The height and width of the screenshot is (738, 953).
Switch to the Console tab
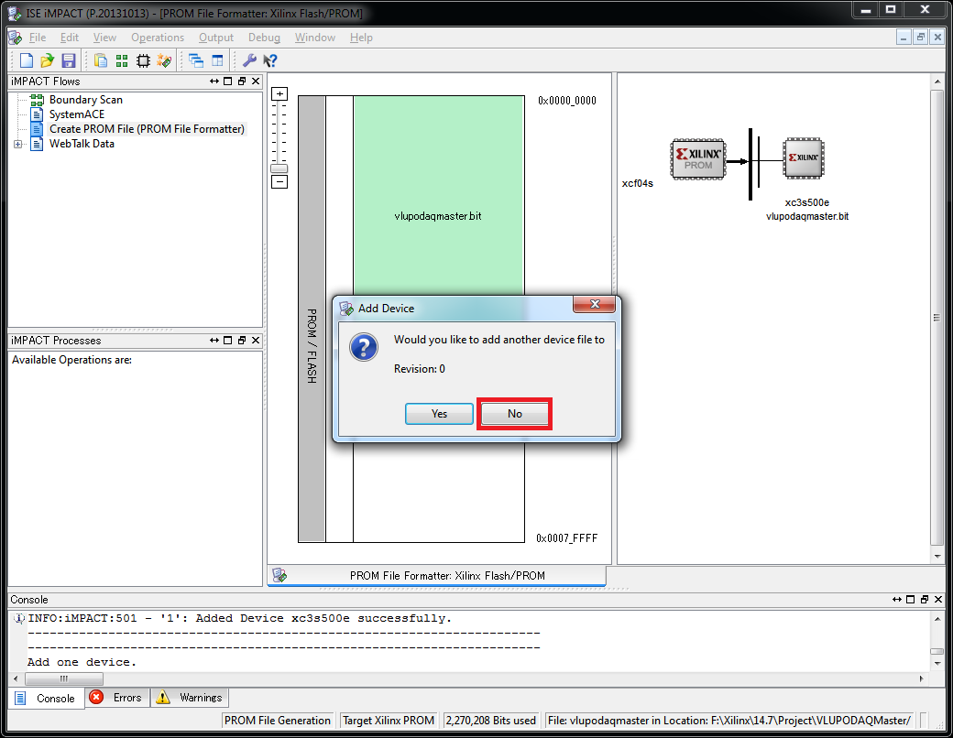click(46, 698)
